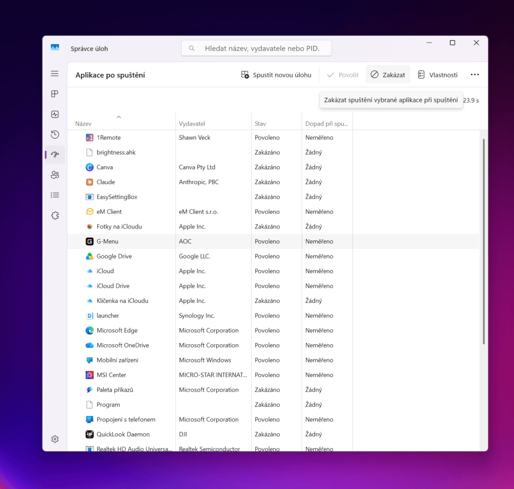This screenshot has width=514, height=489.
Task: Open the hamburger navigation menu
Action: tap(55, 74)
